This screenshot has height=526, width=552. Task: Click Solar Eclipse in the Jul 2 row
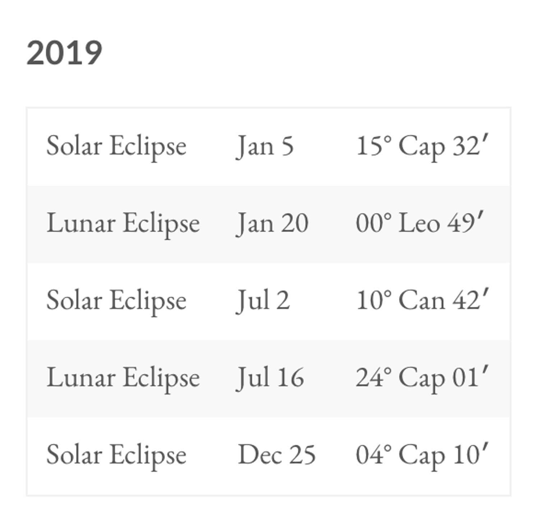pyautogui.click(x=116, y=300)
